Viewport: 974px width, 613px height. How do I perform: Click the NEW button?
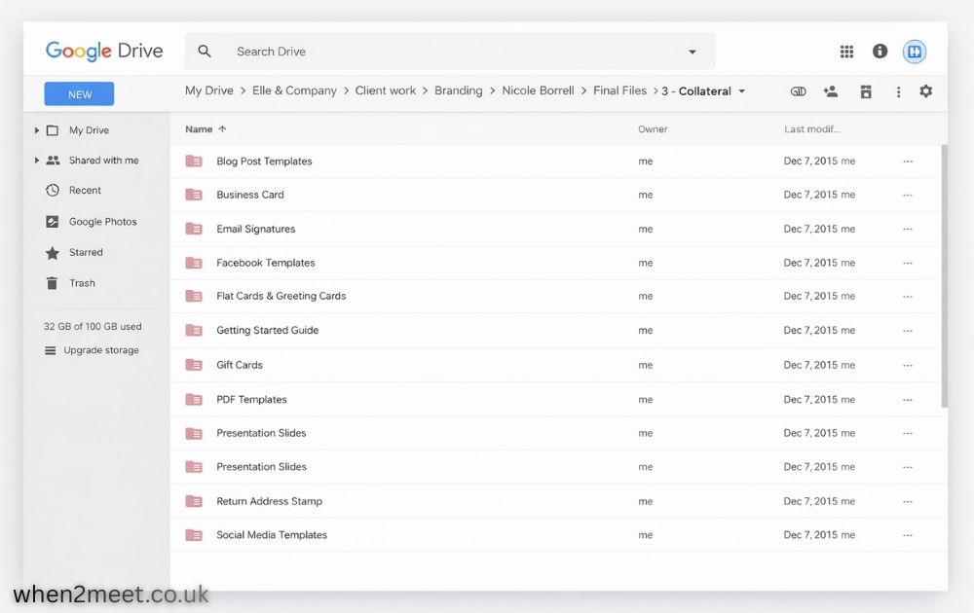click(78, 93)
